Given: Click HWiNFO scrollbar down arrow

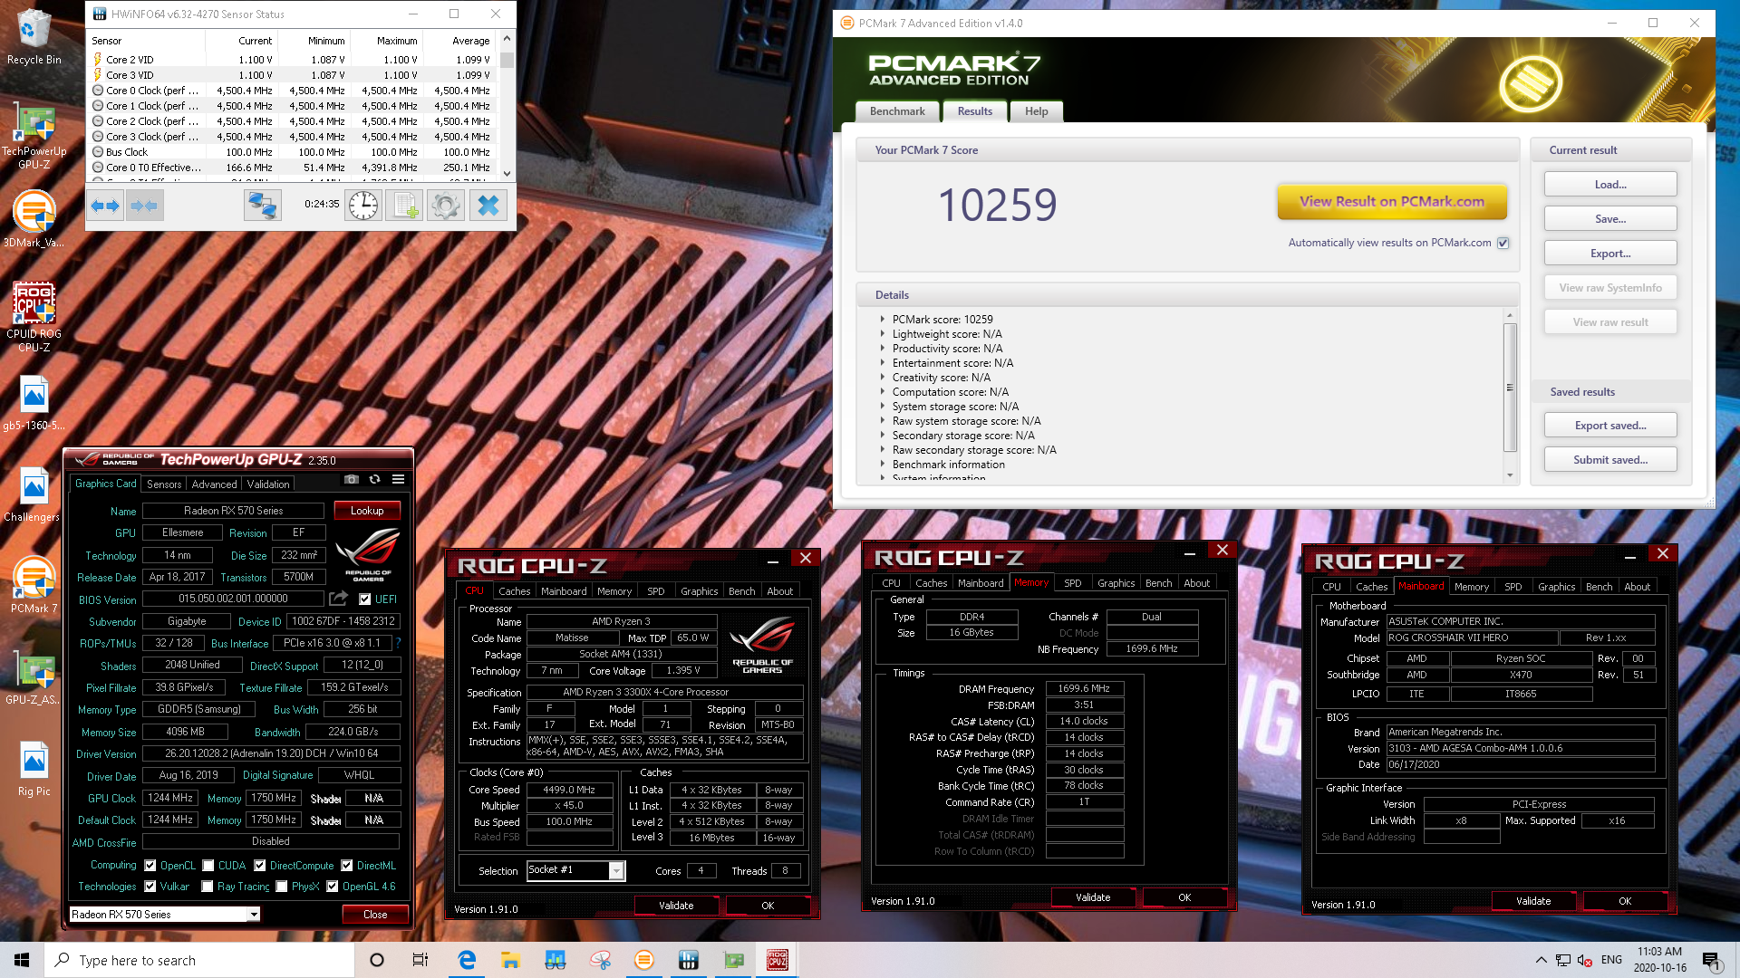Looking at the screenshot, I should tap(507, 173).
